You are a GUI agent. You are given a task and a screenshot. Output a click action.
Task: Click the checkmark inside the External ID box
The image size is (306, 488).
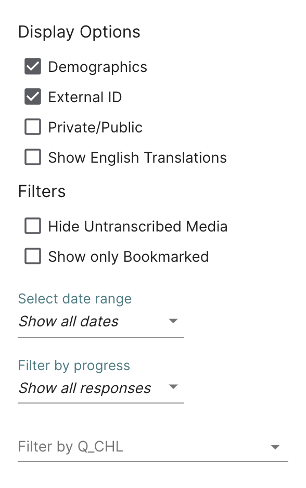[x=32, y=96]
